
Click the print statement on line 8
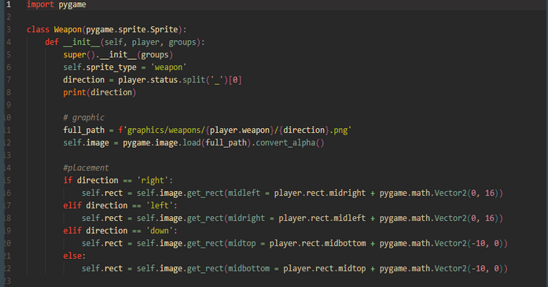[100, 92]
